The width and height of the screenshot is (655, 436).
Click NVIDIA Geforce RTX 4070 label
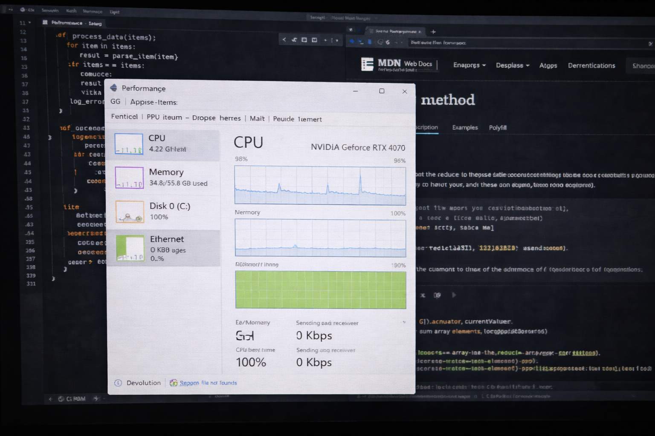[x=358, y=147]
